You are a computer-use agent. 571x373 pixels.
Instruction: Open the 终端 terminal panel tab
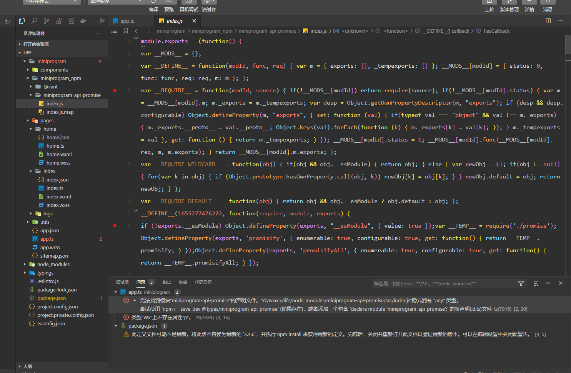click(x=183, y=282)
